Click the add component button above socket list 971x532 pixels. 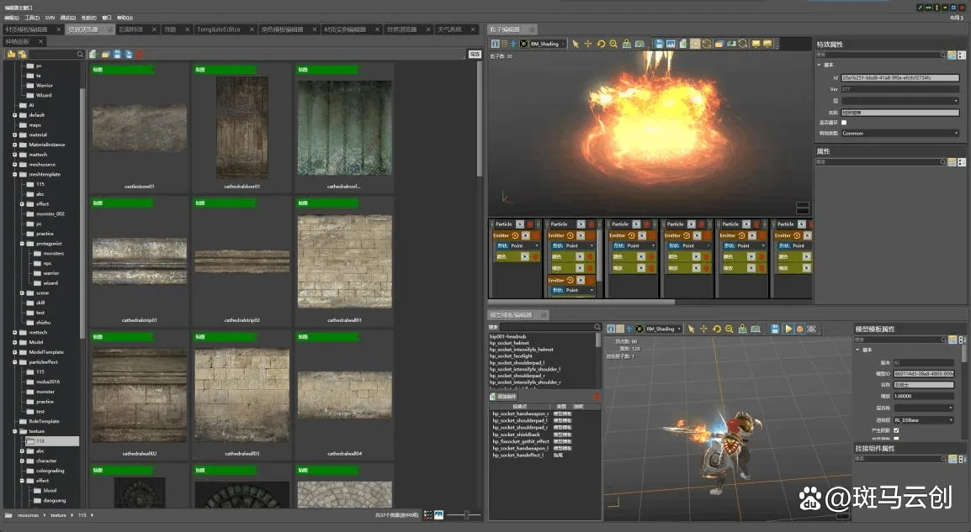tap(505, 397)
